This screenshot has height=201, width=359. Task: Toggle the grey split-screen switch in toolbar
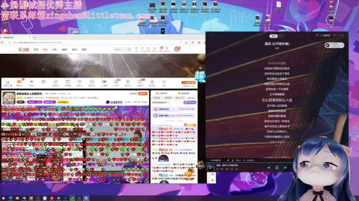click(104, 82)
